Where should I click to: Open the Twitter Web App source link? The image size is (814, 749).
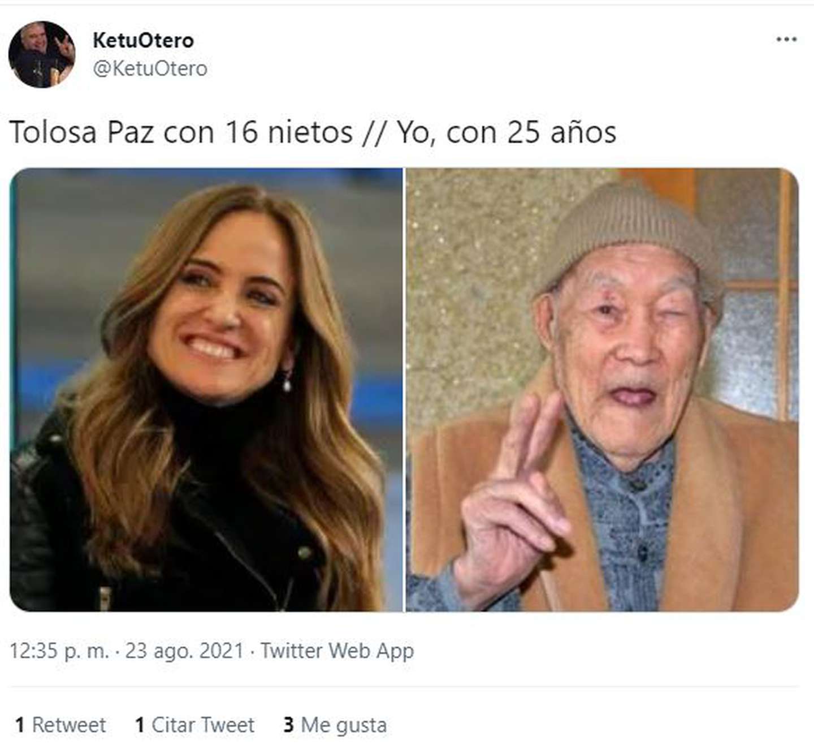tap(337, 651)
